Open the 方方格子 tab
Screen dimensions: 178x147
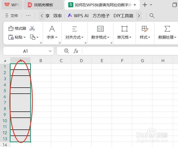101,16
